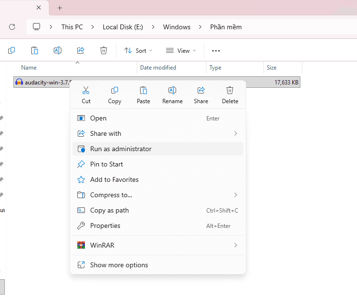Click the Copy icon in context menu

[115, 91]
